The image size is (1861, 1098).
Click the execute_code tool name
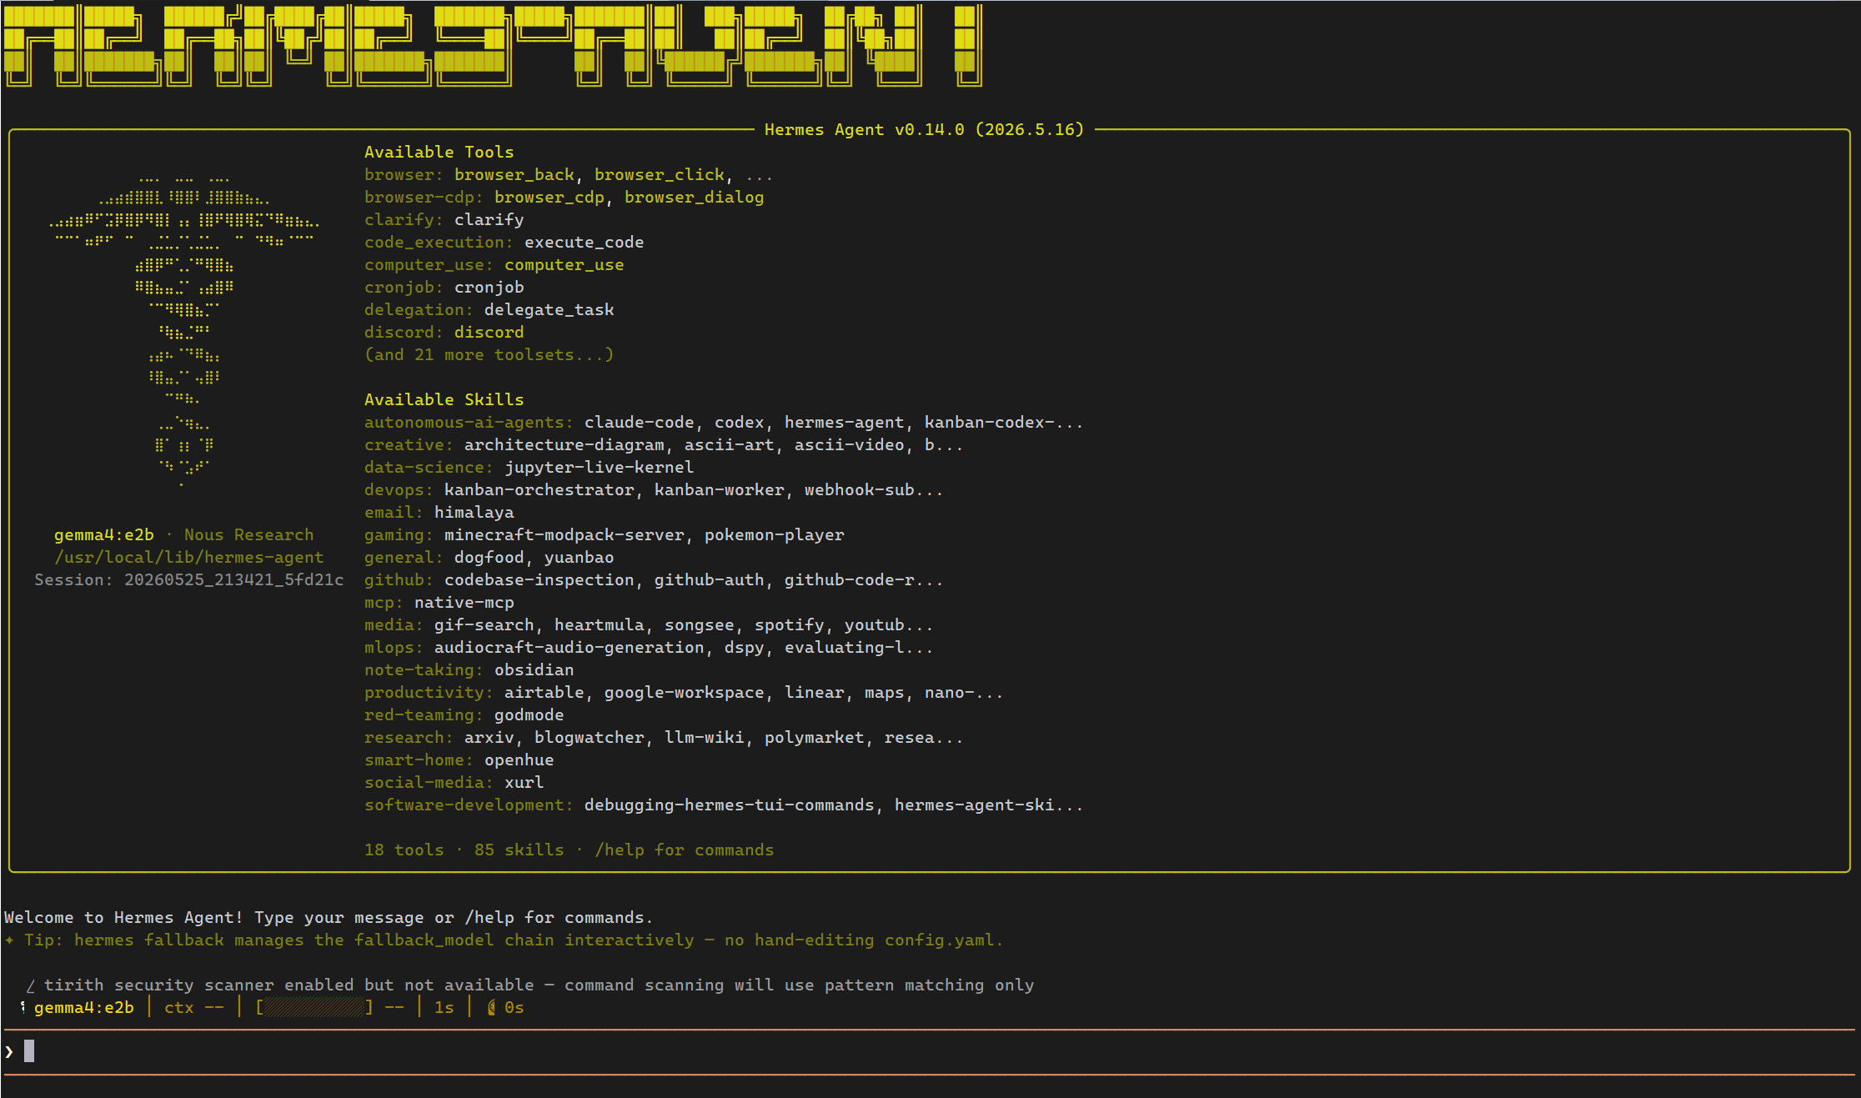pos(584,242)
